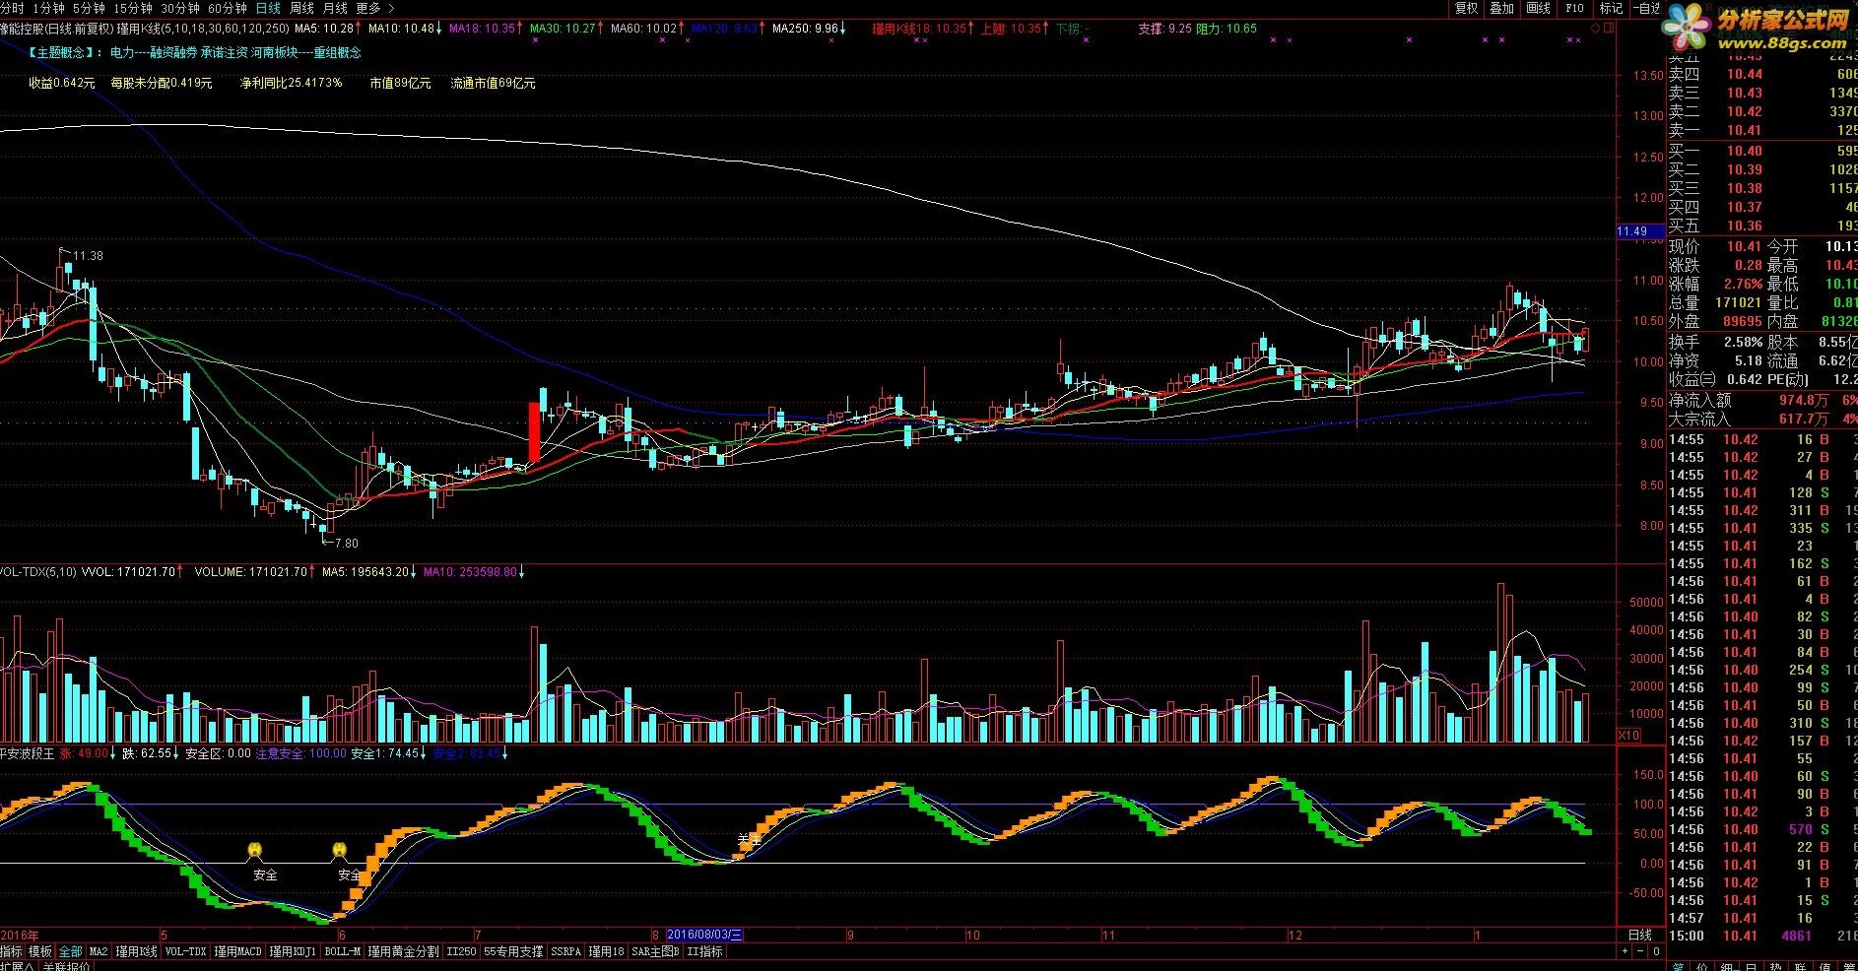Image resolution: width=1858 pixels, height=971 pixels.
Task: Click the 扩展 expand tab at bottom
Action: (17, 966)
